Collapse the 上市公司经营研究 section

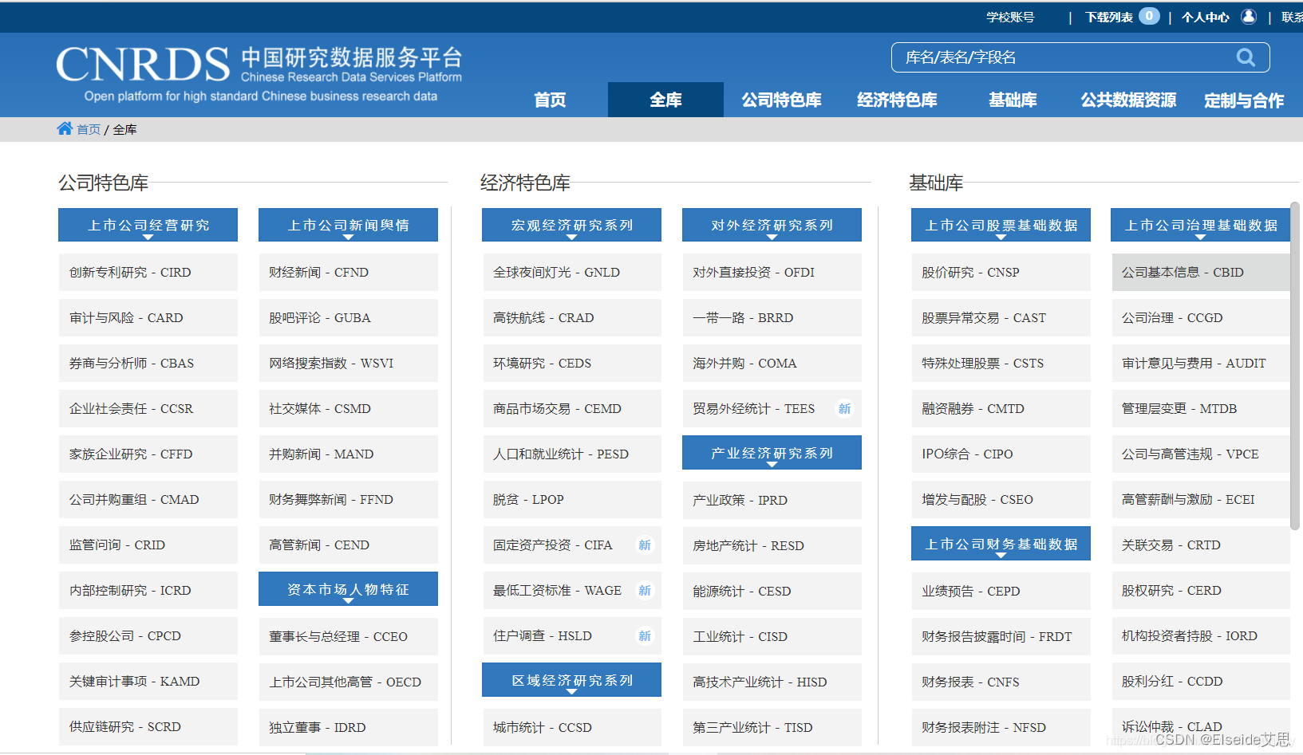[x=148, y=225]
